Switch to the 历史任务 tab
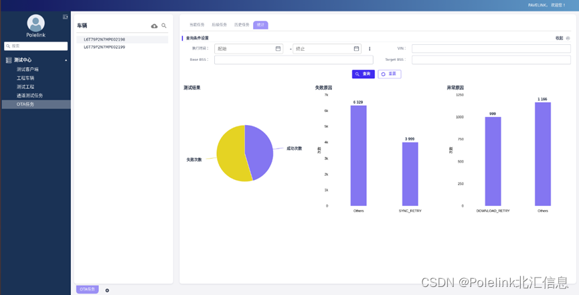 pyautogui.click(x=242, y=25)
